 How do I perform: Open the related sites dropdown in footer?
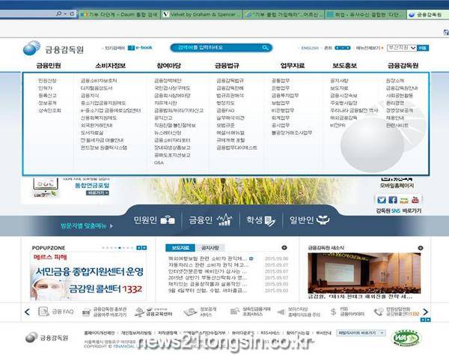tap(361, 333)
